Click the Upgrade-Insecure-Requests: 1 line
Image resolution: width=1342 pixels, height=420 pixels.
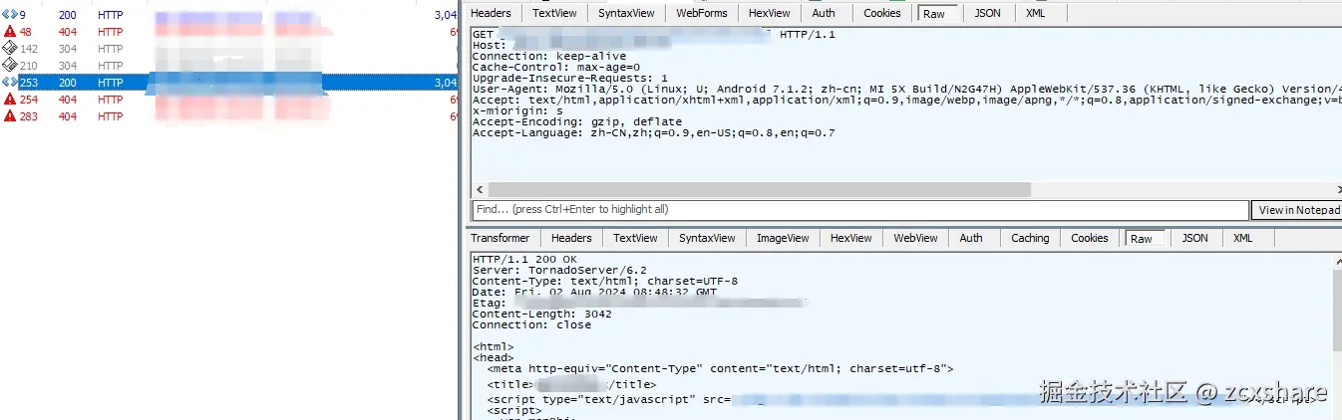570,79
